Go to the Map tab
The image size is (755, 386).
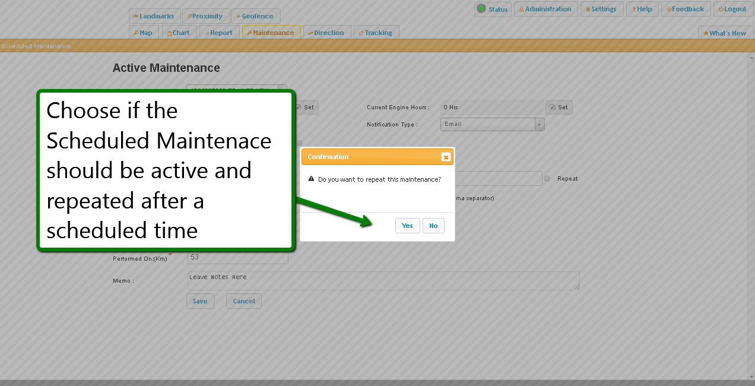pos(143,33)
